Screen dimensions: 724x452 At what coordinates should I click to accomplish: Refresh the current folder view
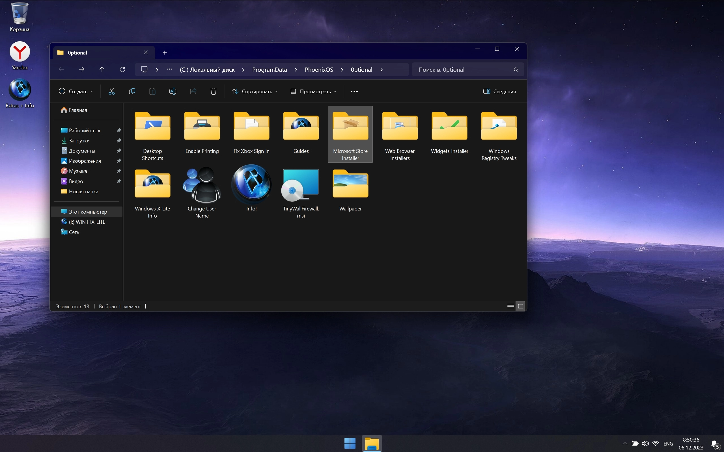122,69
